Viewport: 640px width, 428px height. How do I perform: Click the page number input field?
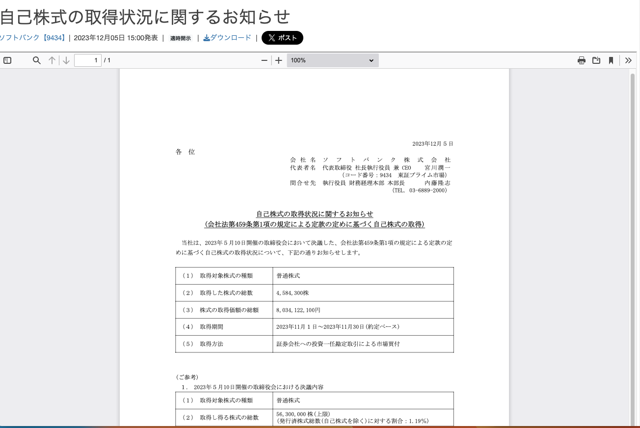click(88, 60)
